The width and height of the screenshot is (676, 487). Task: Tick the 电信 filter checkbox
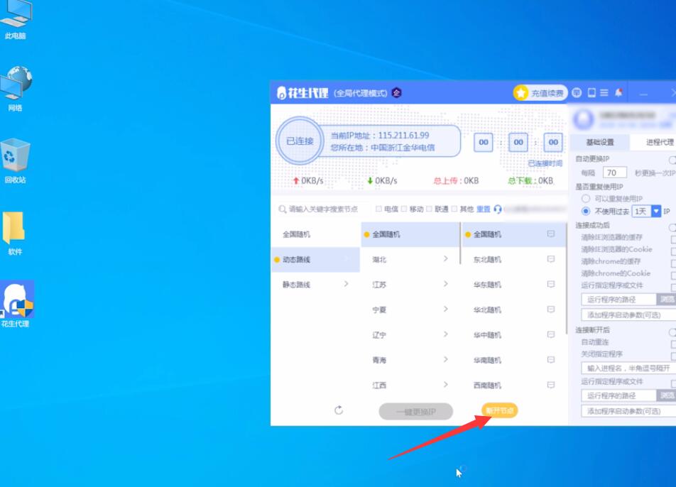click(x=378, y=209)
